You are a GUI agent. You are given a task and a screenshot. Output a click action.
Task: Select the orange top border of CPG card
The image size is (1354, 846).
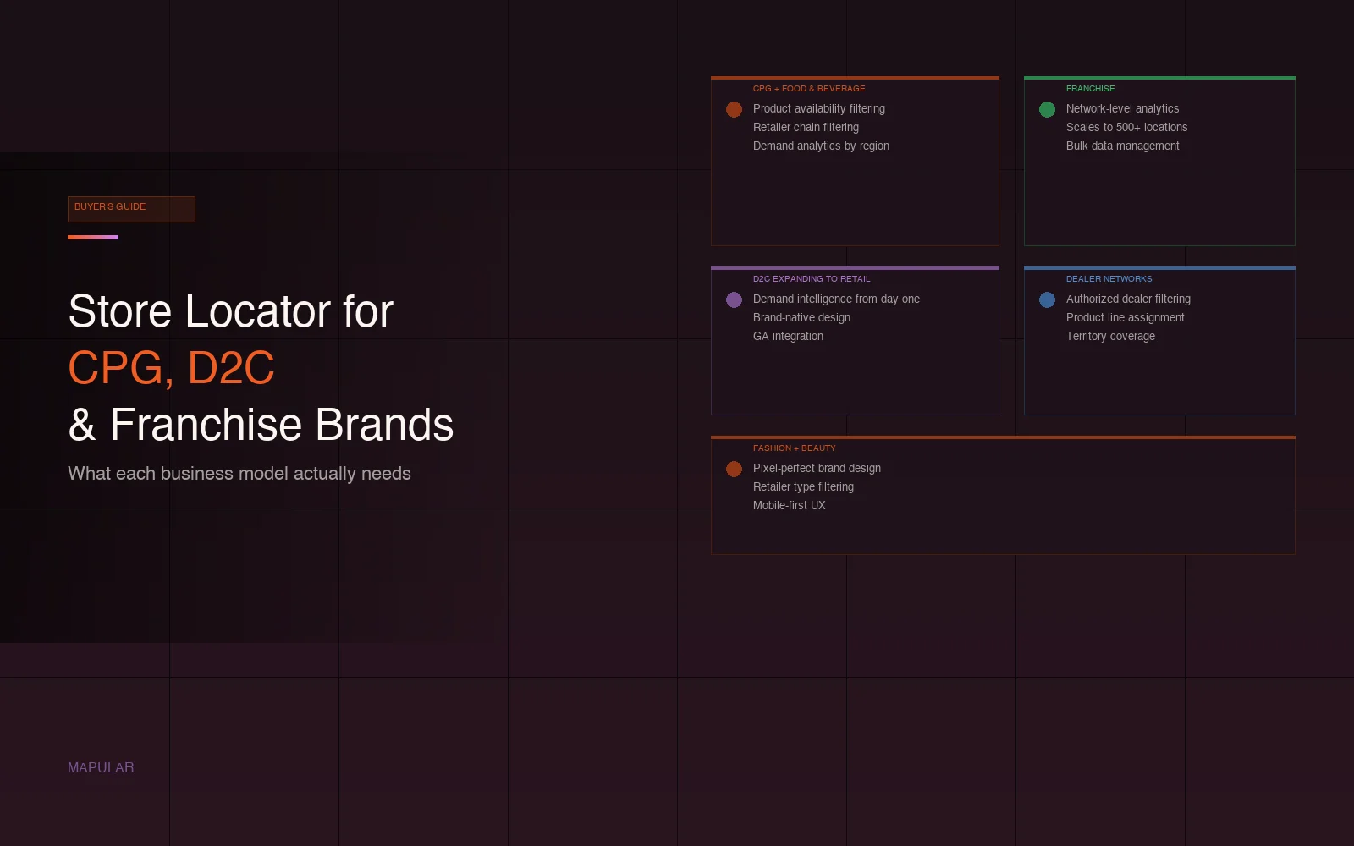(855, 78)
